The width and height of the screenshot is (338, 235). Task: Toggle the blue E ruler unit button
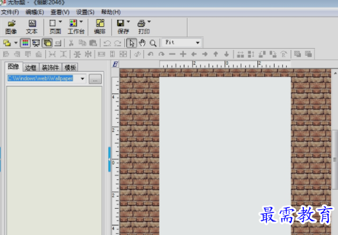coord(115,64)
